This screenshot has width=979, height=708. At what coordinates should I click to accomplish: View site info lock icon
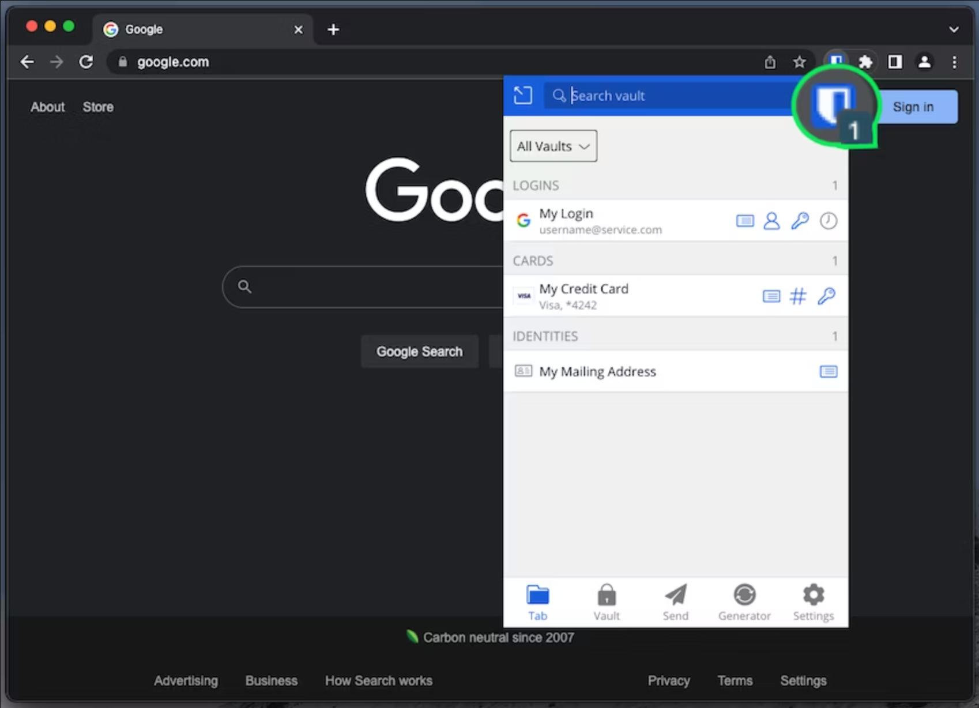click(x=122, y=62)
